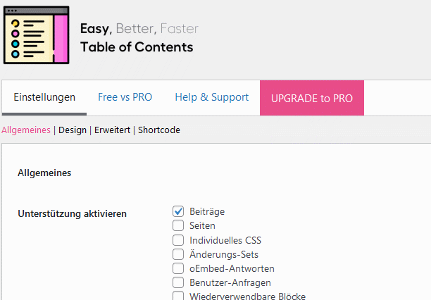
Task: Enable the Seiten checkbox
Action: click(x=178, y=225)
